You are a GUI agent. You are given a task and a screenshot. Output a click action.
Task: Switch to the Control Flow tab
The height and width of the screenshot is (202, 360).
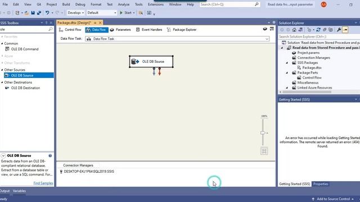(x=70, y=30)
